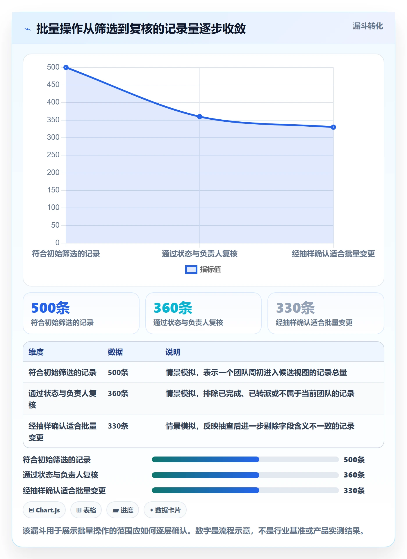Click the 360条 data card

point(203,313)
